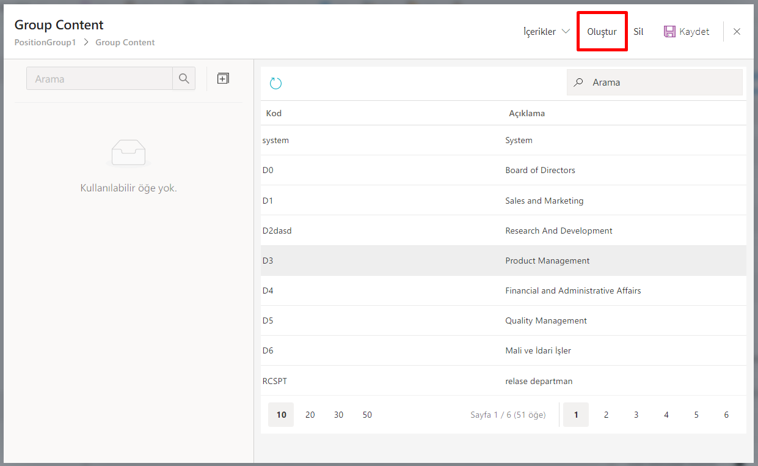
Task: Close the Group Content dialog
Action: (x=737, y=32)
